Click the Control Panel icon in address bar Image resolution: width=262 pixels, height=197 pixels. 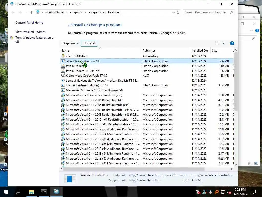(38, 12)
